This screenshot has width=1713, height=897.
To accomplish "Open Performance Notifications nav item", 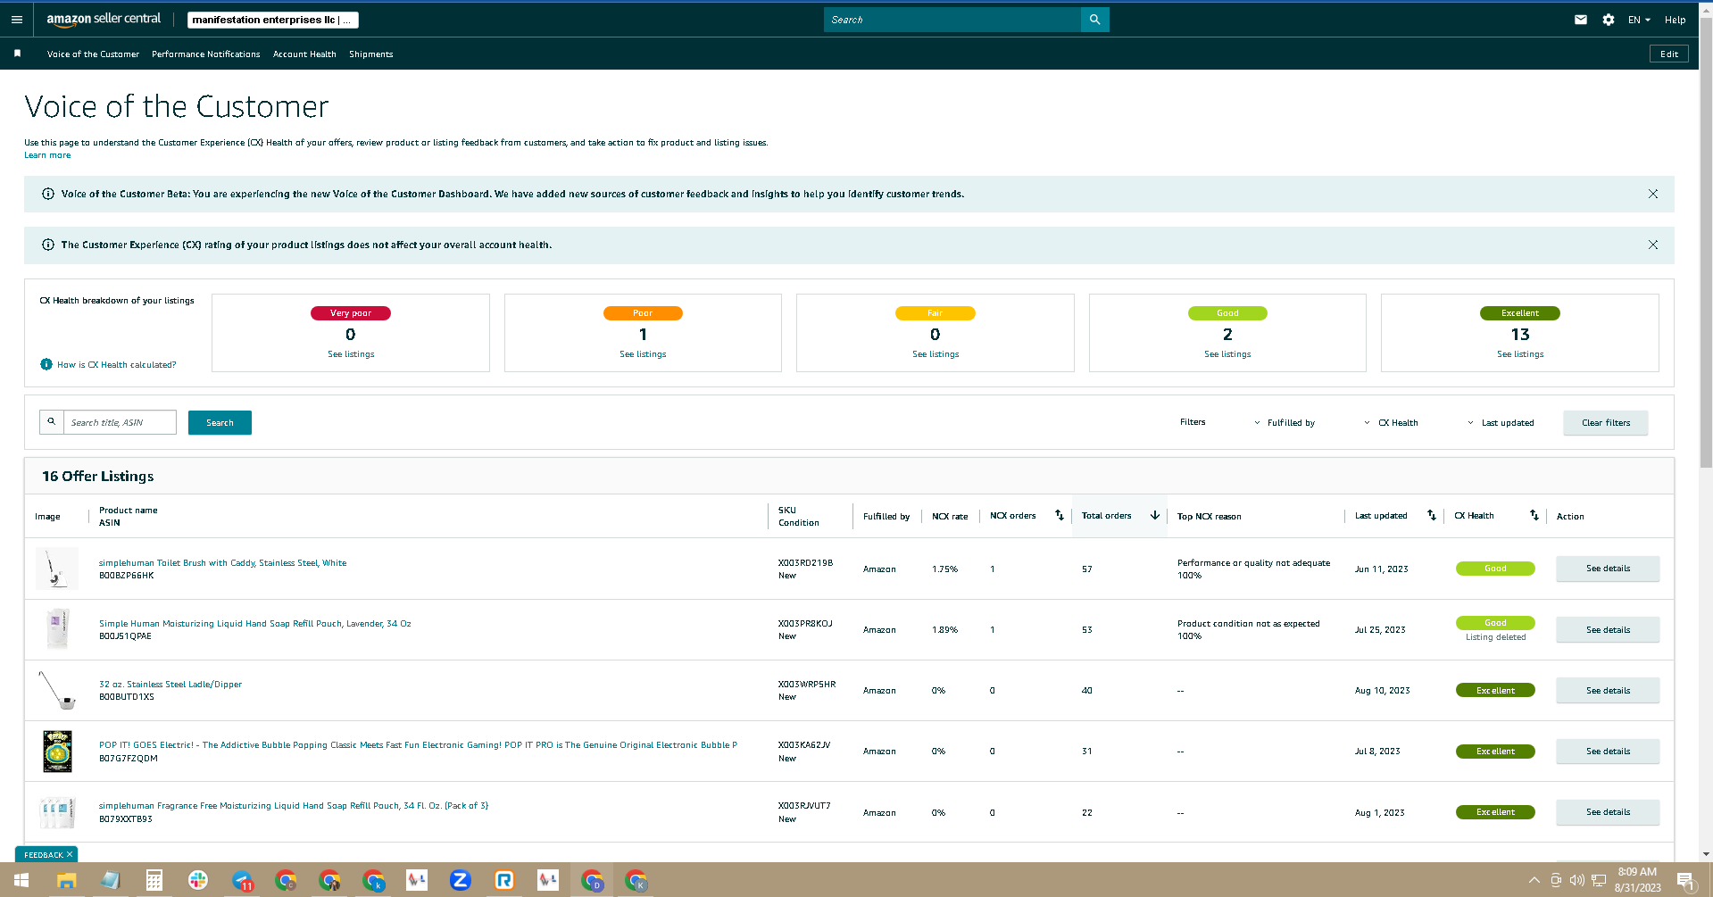I will (x=206, y=54).
